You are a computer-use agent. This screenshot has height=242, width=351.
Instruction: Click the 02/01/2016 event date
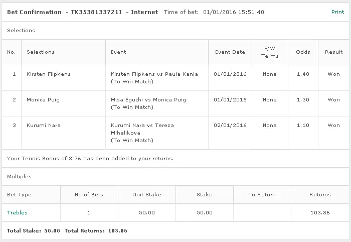pos(230,125)
